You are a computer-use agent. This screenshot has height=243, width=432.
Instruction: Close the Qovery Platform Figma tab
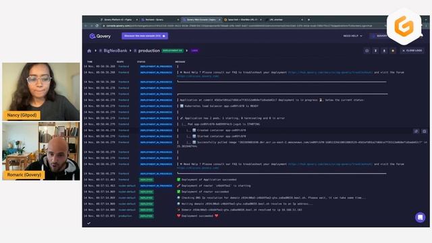tap(137, 20)
